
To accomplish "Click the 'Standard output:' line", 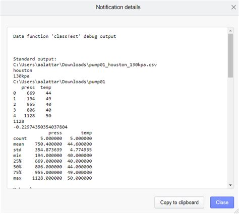I will tap(35, 59).
